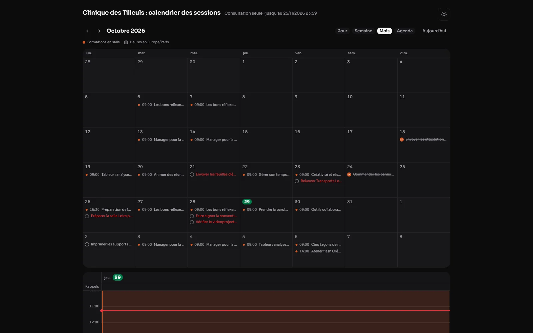
Task: Open the 16:30 Préparation de l... event
Action: point(109,210)
